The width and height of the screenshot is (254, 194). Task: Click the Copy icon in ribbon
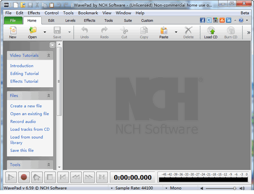click(x=144, y=30)
